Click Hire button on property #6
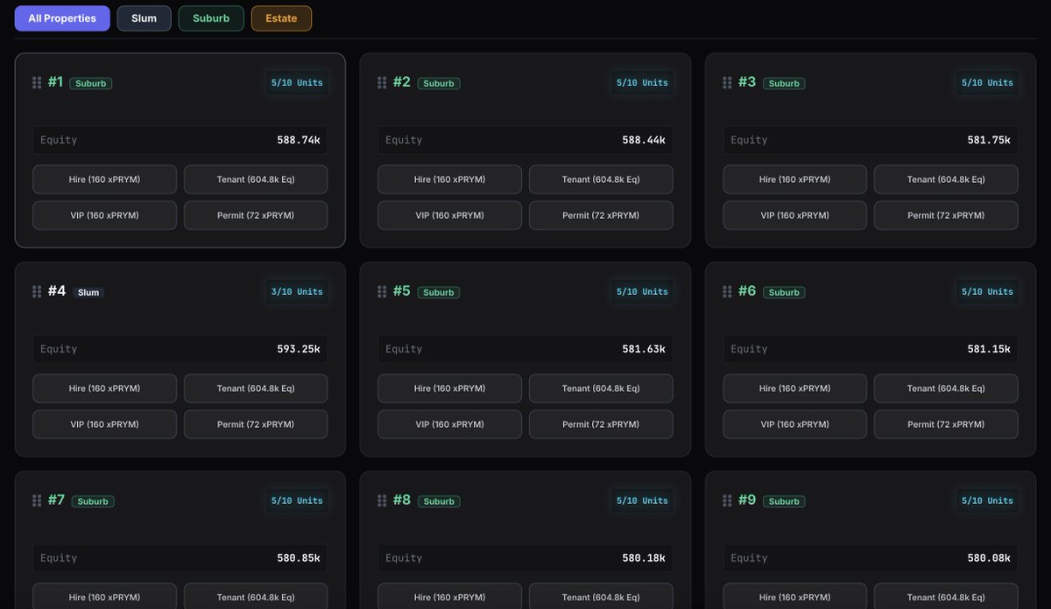This screenshot has width=1051, height=609. point(795,388)
